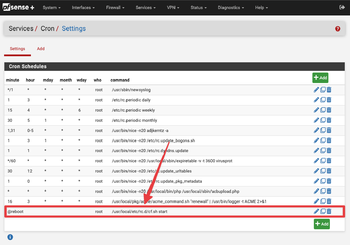The width and height of the screenshot is (350, 245).
Task: Expand the Firewall menu
Action: point(115,8)
